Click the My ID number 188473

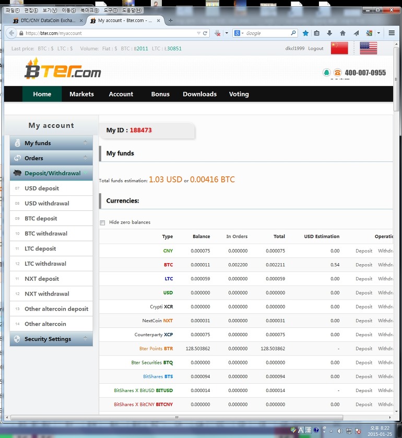point(140,130)
